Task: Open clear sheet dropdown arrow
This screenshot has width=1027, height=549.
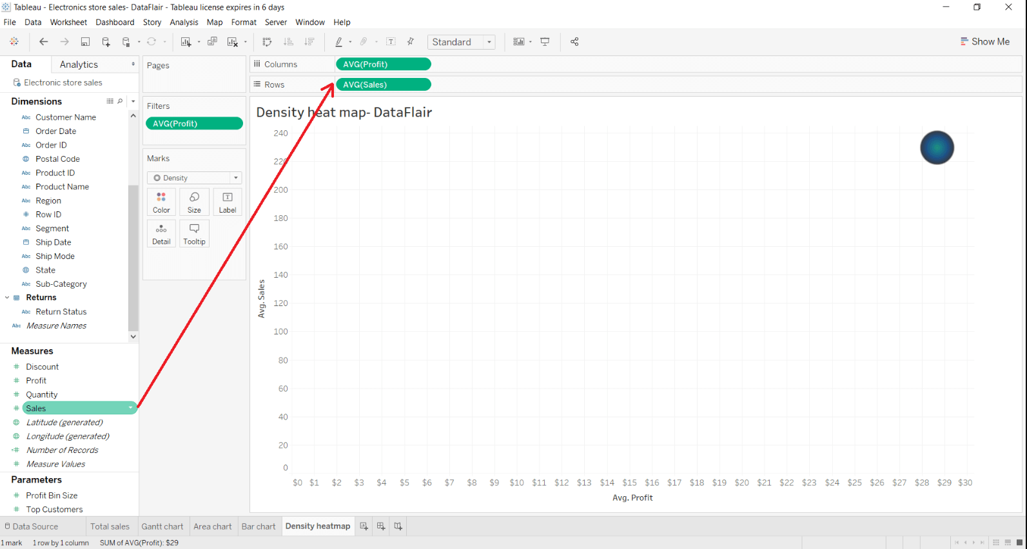Action: [x=246, y=42]
